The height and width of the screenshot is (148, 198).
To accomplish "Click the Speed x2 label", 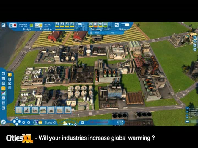I will tap(50, 123).
